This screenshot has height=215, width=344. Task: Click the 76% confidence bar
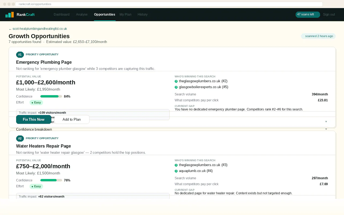point(51,180)
